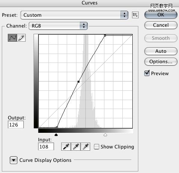Click the lower black curve endpoint
This screenshot has height=173, width=179.
point(57,127)
